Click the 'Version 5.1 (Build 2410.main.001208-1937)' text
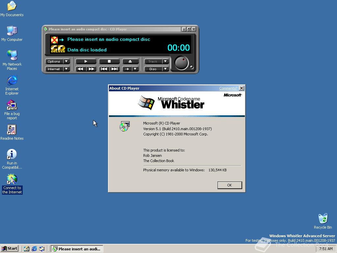Viewport: 337px width, 253px height. [x=177, y=129]
